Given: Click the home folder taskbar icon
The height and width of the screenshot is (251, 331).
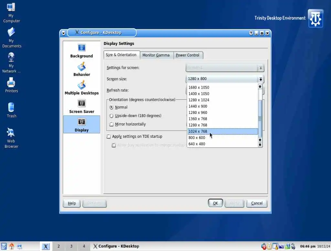Looking at the screenshot, I should point(12,246).
